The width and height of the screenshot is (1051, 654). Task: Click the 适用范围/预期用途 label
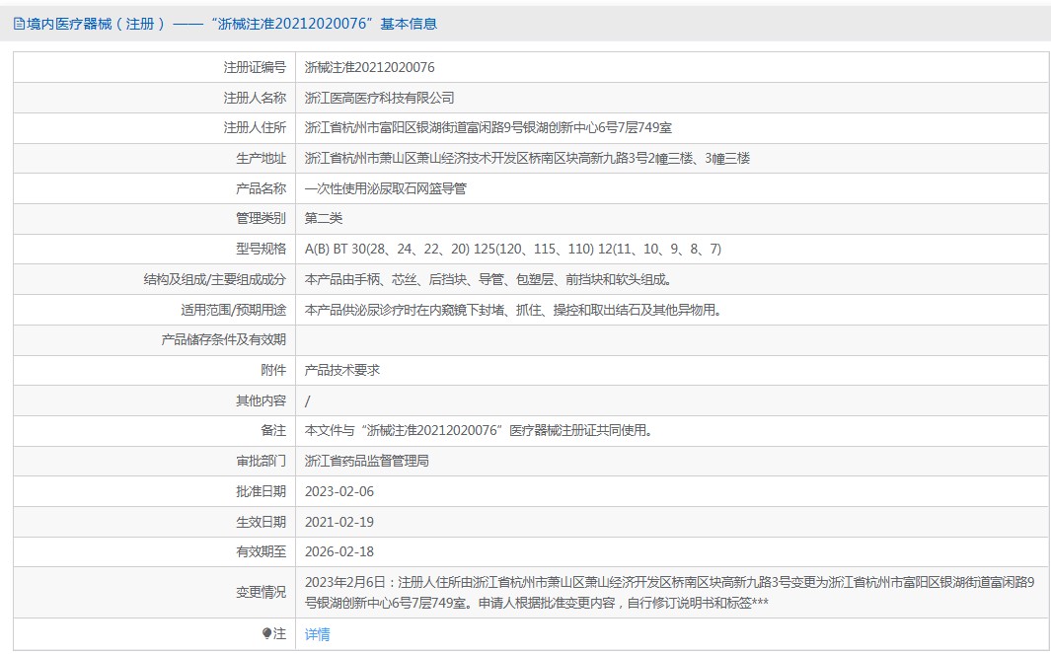pos(233,310)
